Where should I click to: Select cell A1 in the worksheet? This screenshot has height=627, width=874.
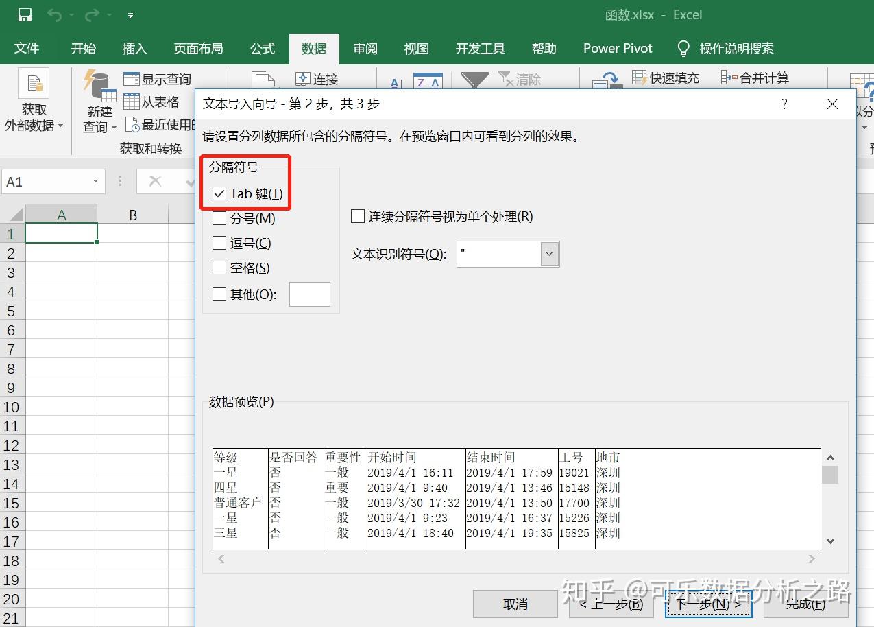point(61,233)
